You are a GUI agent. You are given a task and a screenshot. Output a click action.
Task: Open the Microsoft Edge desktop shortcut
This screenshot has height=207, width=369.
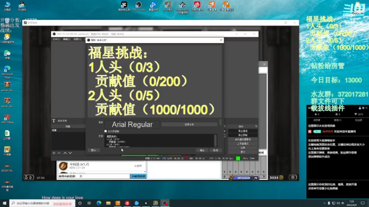click(7, 72)
